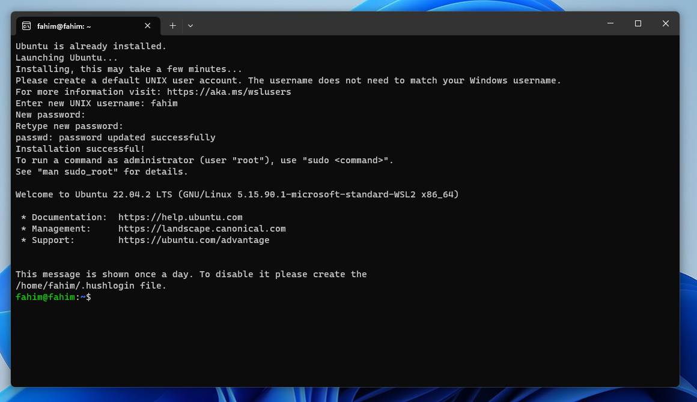Minimize the terminal window

click(x=610, y=23)
